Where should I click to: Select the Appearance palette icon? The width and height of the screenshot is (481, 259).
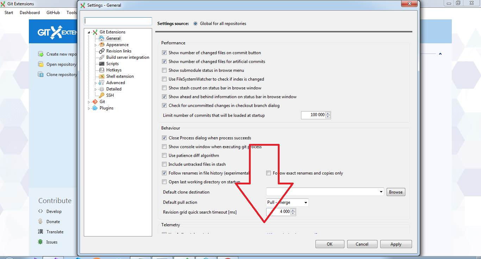tap(101, 45)
